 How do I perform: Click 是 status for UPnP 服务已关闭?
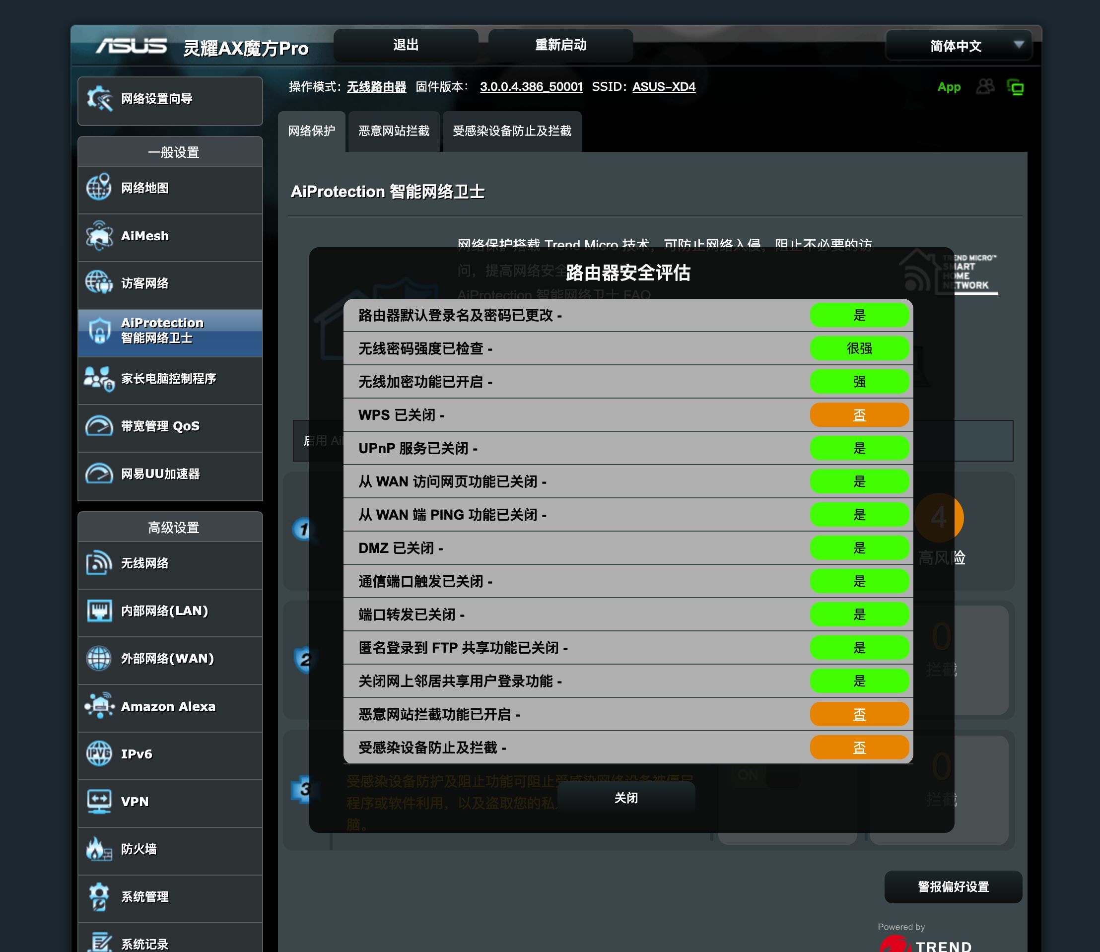click(859, 448)
